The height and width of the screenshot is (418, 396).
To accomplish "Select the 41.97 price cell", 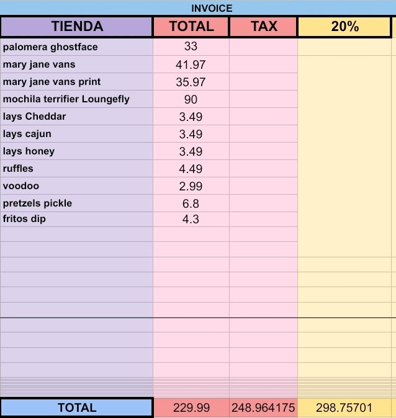I will pyautogui.click(x=191, y=64).
